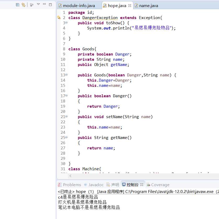Open the View Menu triangle dropdown
The height and width of the screenshot is (219, 219).
(38, 4)
